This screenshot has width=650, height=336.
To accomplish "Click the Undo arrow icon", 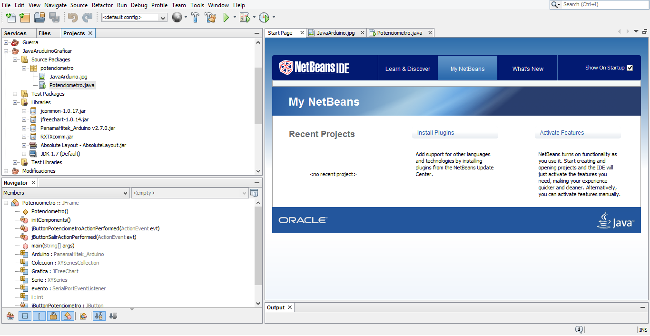I will (x=73, y=18).
